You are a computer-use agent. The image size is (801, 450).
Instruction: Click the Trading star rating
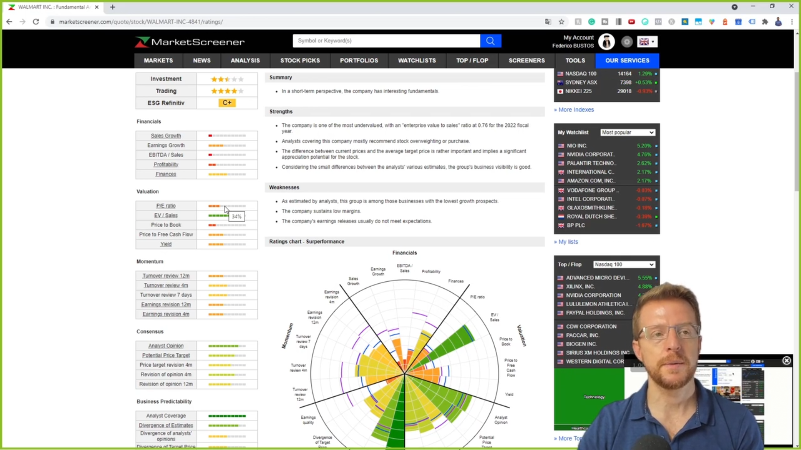(227, 91)
